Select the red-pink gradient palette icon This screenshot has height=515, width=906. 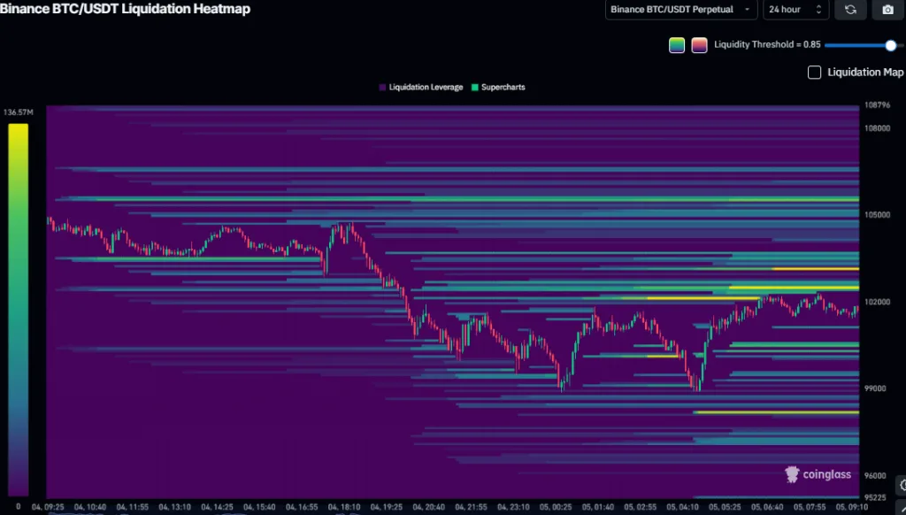[699, 43]
